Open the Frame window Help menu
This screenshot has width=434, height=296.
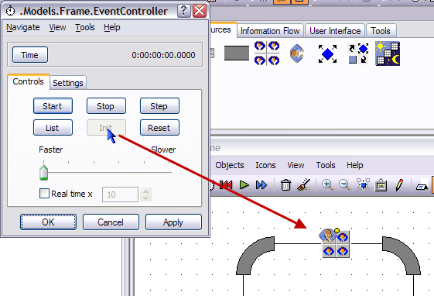point(354,165)
